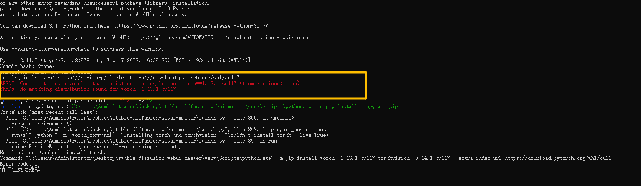Click the 'Commit hash: <none>' line
The height and width of the screenshot is (186, 641).
[27, 66]
